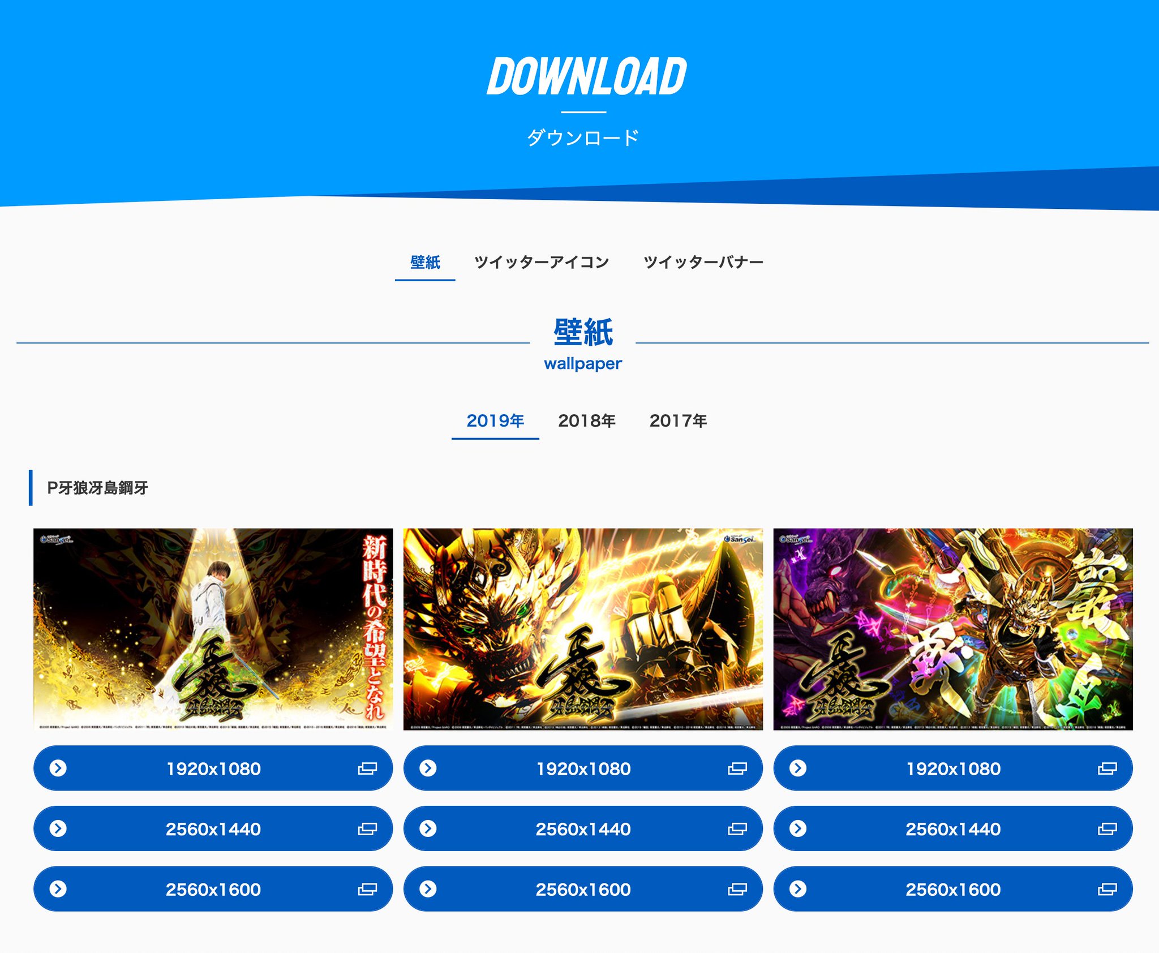Click arrow icon on first wallpaper's 2560x1600 button
The width and height of the screenshot is (1159, 953).
point(58,888)
